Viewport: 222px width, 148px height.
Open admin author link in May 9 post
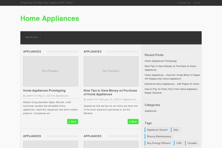(x=30, y=96)
